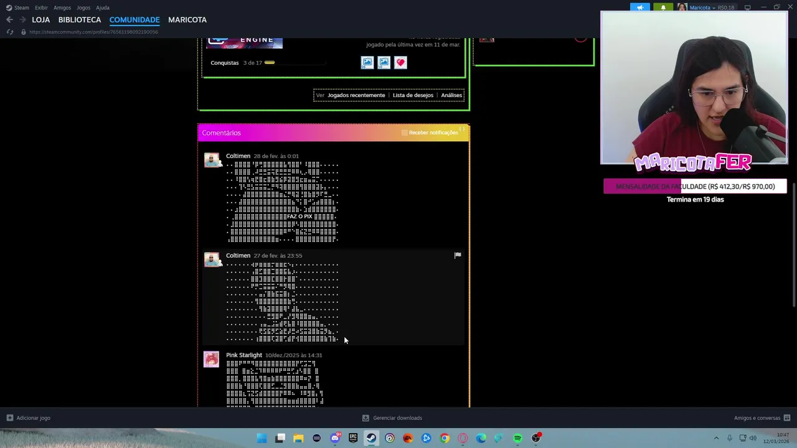Toggle the Receber notificações checkbox
The width and height of the screenshot is (797, 448).
pyautogui.click(x=405, y=133)
